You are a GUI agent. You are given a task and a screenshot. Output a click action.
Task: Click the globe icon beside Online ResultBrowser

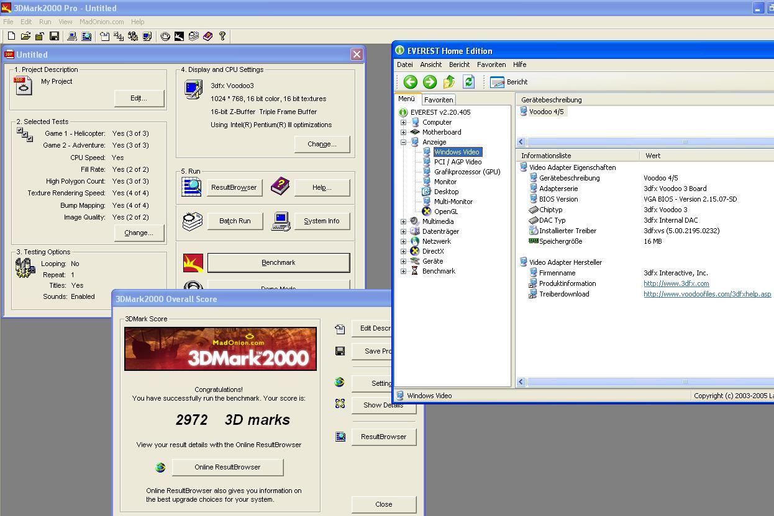[x=160, y=468]
